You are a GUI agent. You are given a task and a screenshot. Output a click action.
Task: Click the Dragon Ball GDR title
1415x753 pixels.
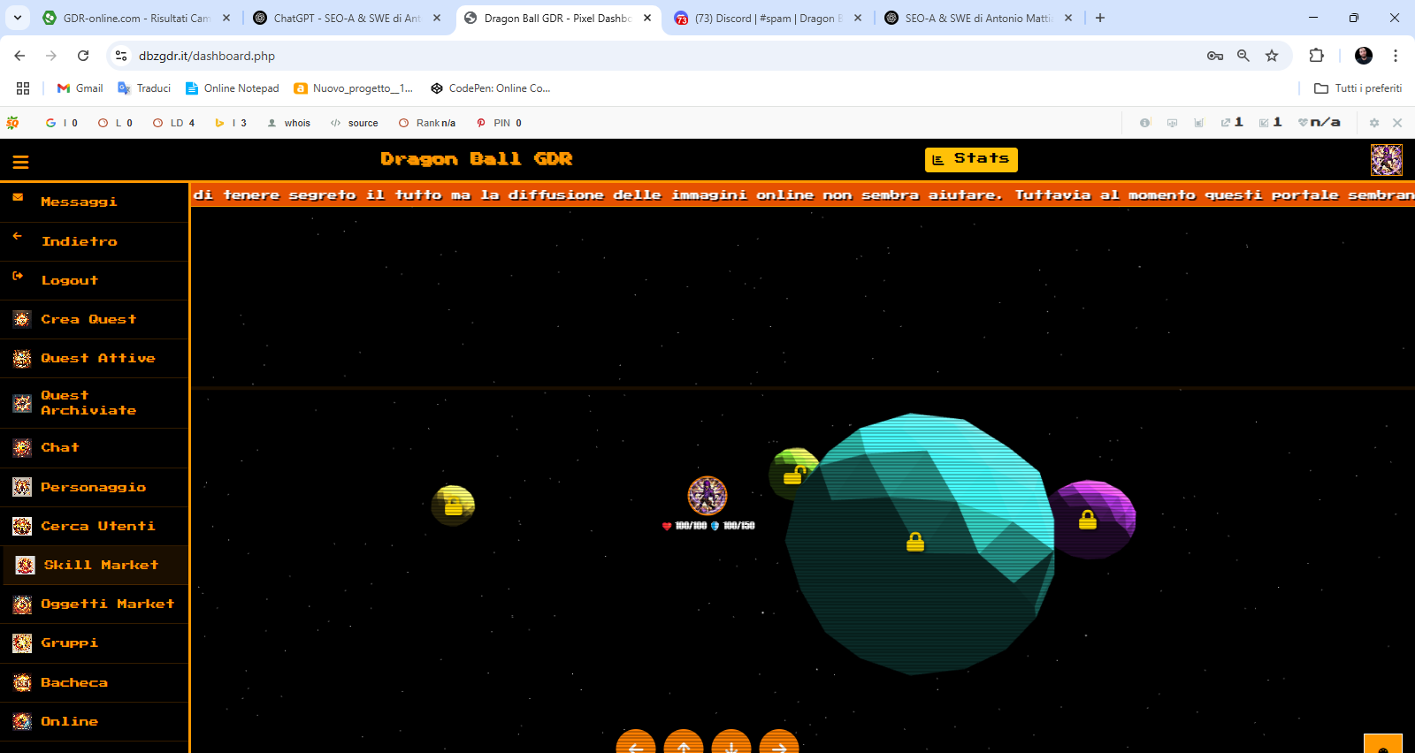click(477, 159)
